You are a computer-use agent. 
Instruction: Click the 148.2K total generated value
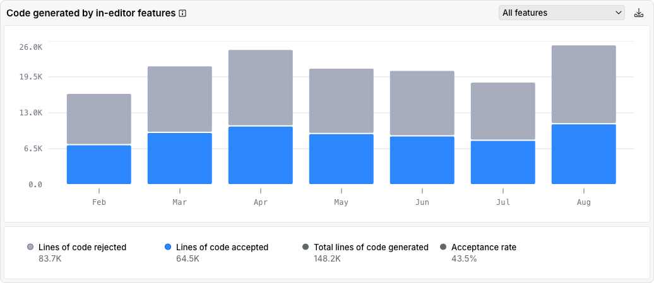[x=327, y=258]
